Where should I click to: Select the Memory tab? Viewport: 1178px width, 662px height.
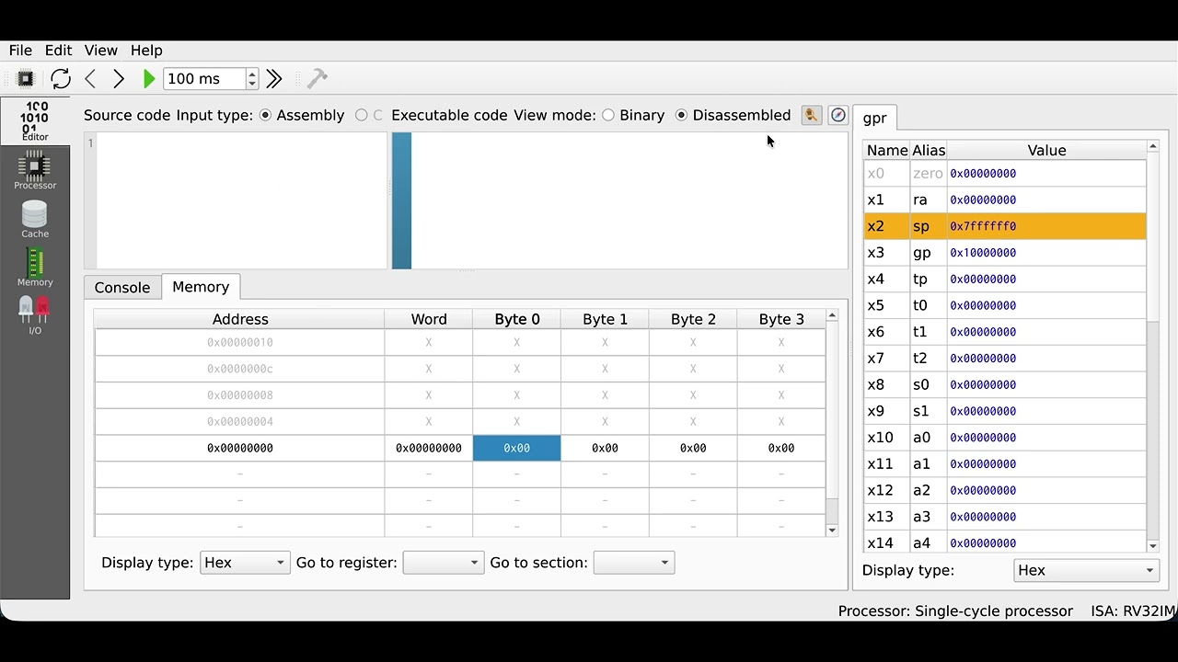click(x=201, y=287)
